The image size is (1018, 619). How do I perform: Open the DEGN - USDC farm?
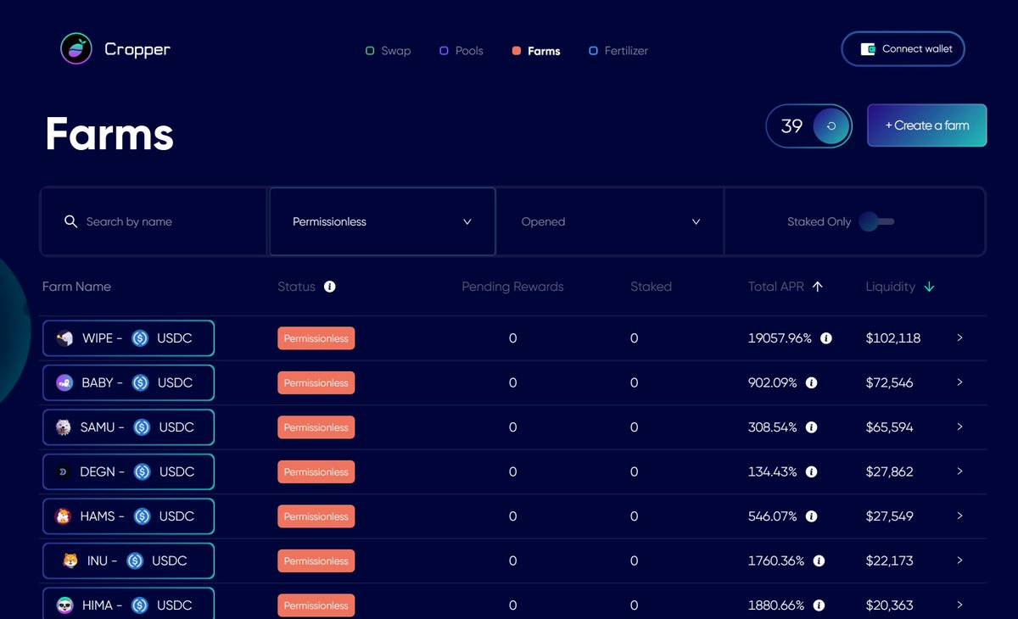pyautogui.click(x=128, y=472)
